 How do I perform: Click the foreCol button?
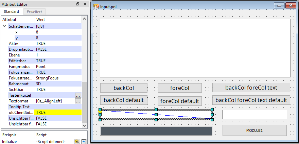(180, 88)
